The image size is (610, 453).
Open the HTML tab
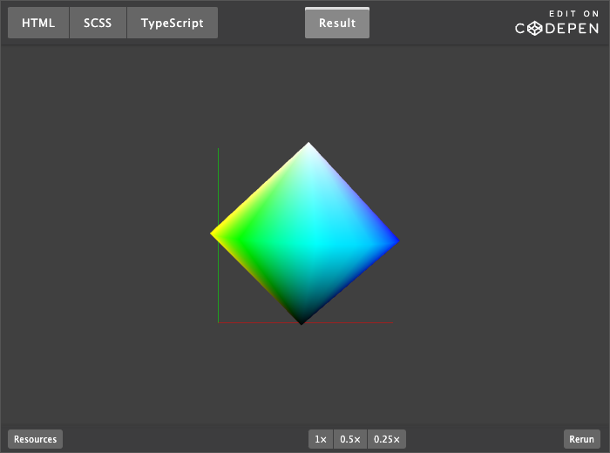38,23
